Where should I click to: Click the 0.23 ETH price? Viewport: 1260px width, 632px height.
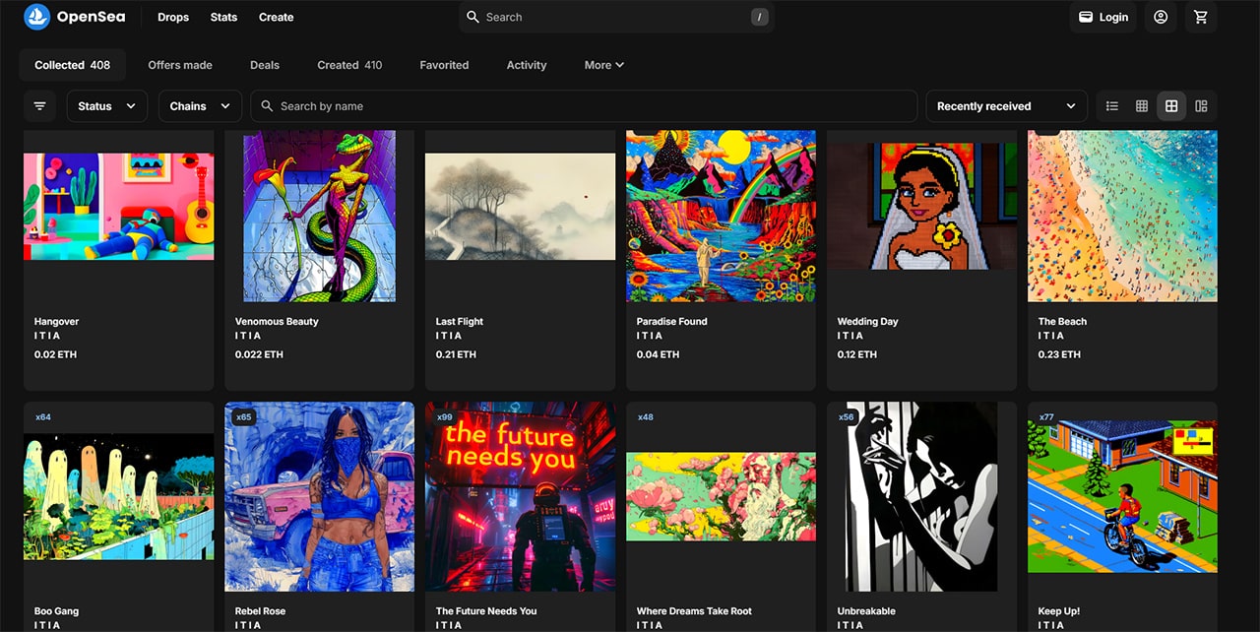pos(1059,354)
